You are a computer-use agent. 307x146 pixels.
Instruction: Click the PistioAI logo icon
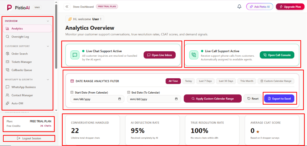(9, 7)
